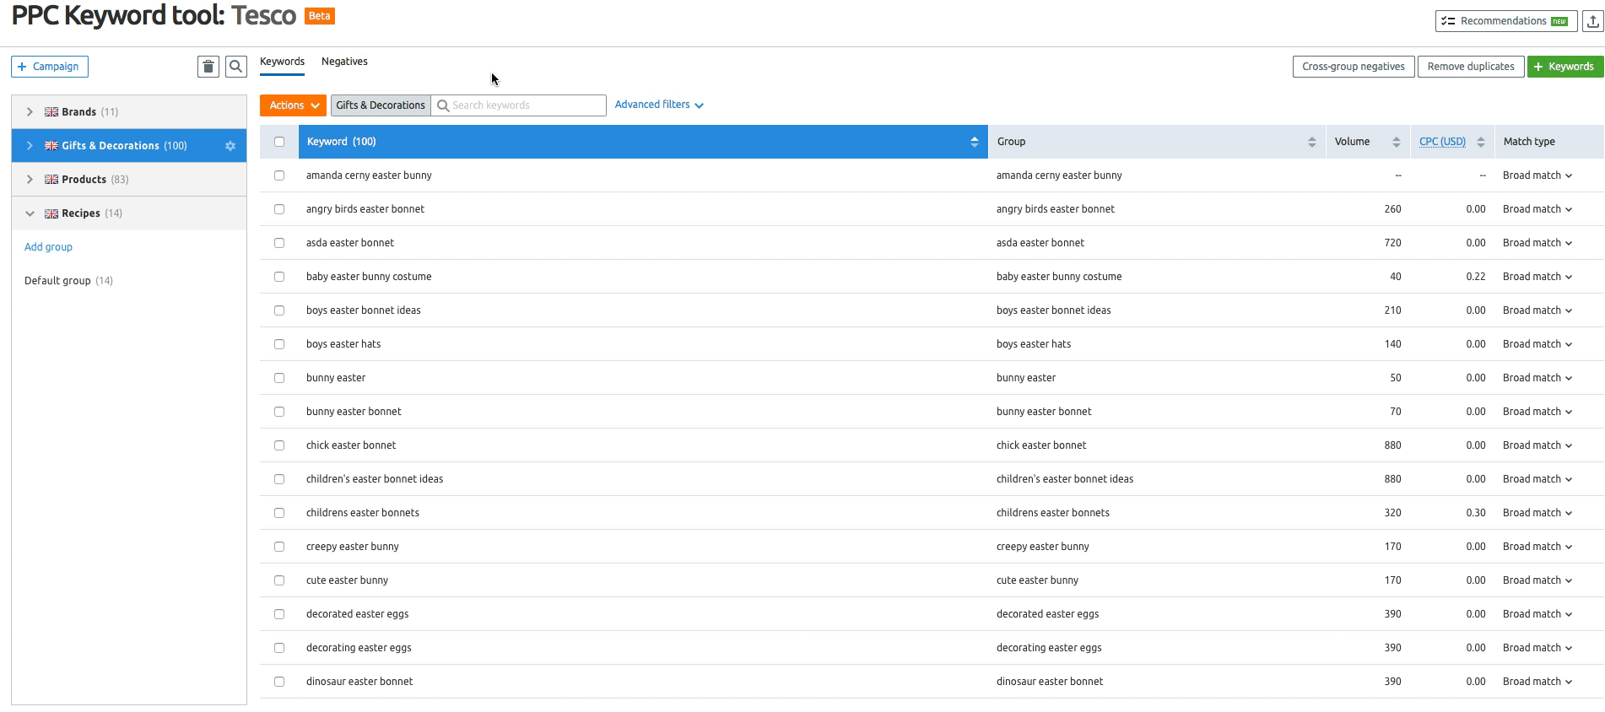Open the Actions dropdown
The height and width of the screenshot is (712, 1605).
293,105
